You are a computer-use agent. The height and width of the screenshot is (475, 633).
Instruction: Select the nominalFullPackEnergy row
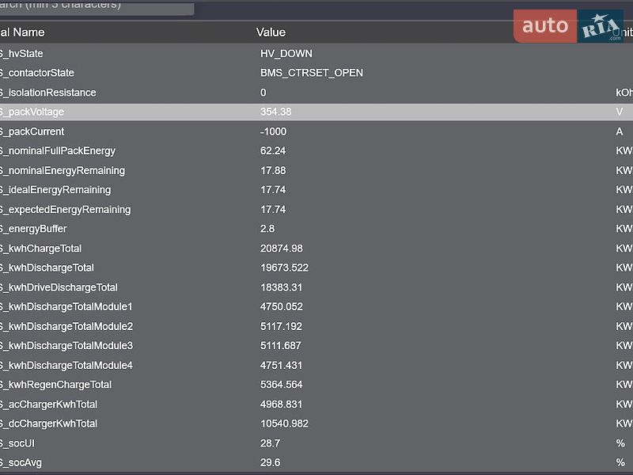click(316, 150)
